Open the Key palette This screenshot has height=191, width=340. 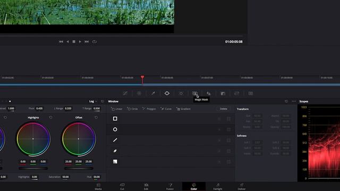[223, 93]
